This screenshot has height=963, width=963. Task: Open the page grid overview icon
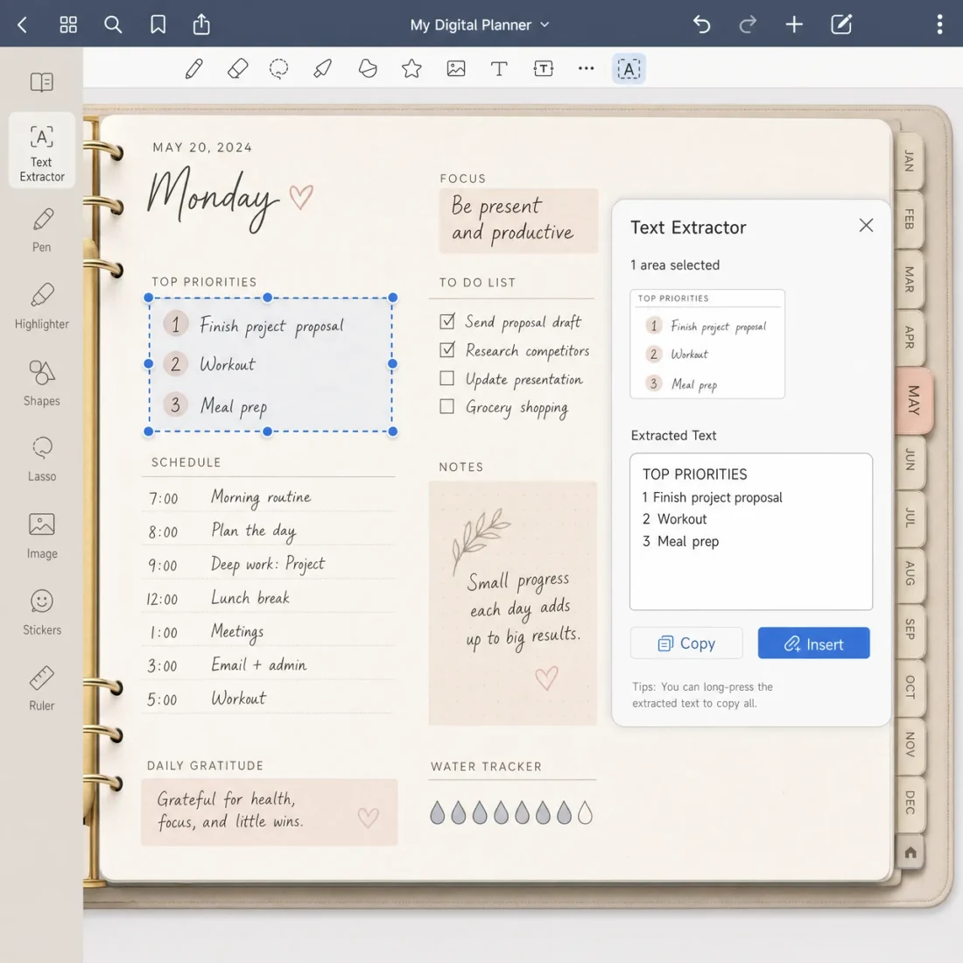pyautogui.click(x=68, y=25)
